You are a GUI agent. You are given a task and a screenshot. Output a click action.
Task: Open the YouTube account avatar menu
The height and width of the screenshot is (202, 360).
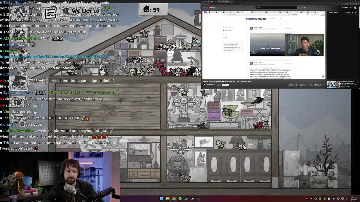(x=355, y=8)
